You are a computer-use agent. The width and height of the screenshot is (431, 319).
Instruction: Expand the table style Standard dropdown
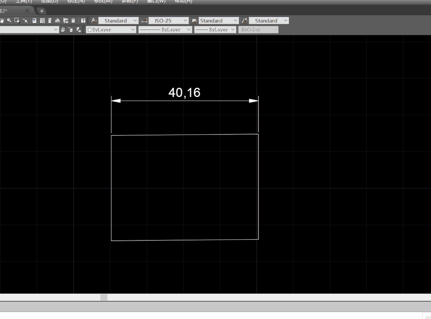click(218, 21)
